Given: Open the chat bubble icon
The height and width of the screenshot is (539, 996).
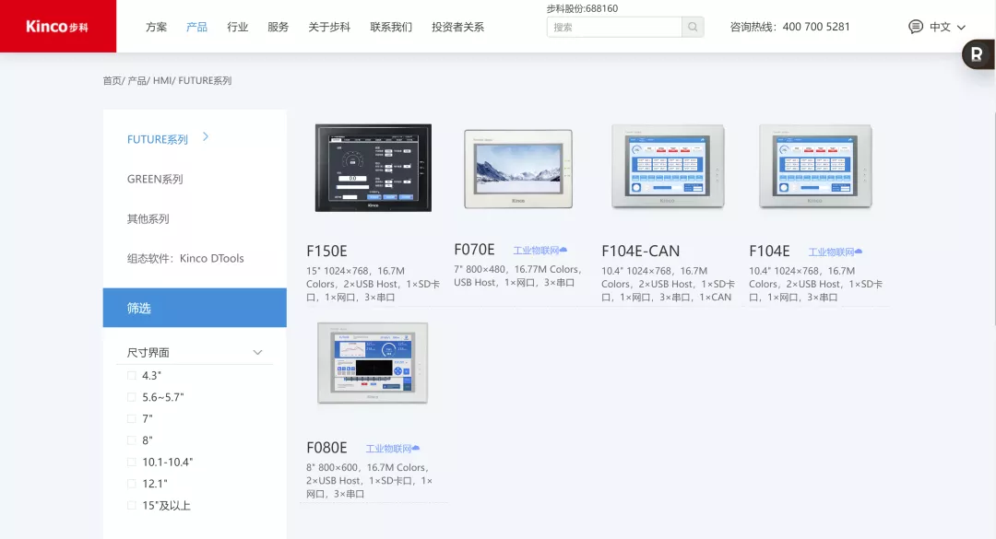Looking at the screenshot, I should click(916, 27).
